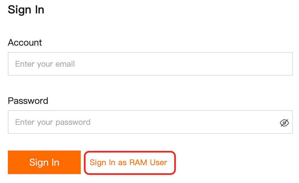Switch to RAM User sign-in
The height and width of the screenshot is (183, 299).
128,163
